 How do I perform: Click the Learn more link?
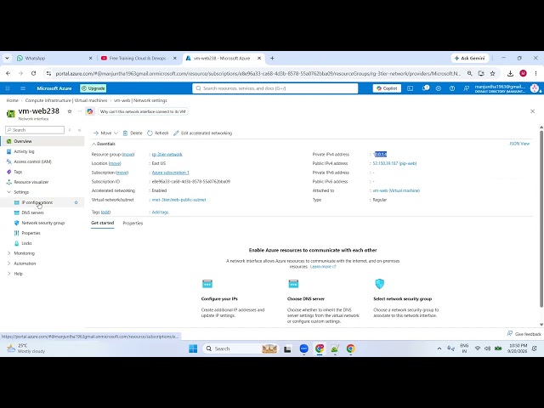coord(323,267)
